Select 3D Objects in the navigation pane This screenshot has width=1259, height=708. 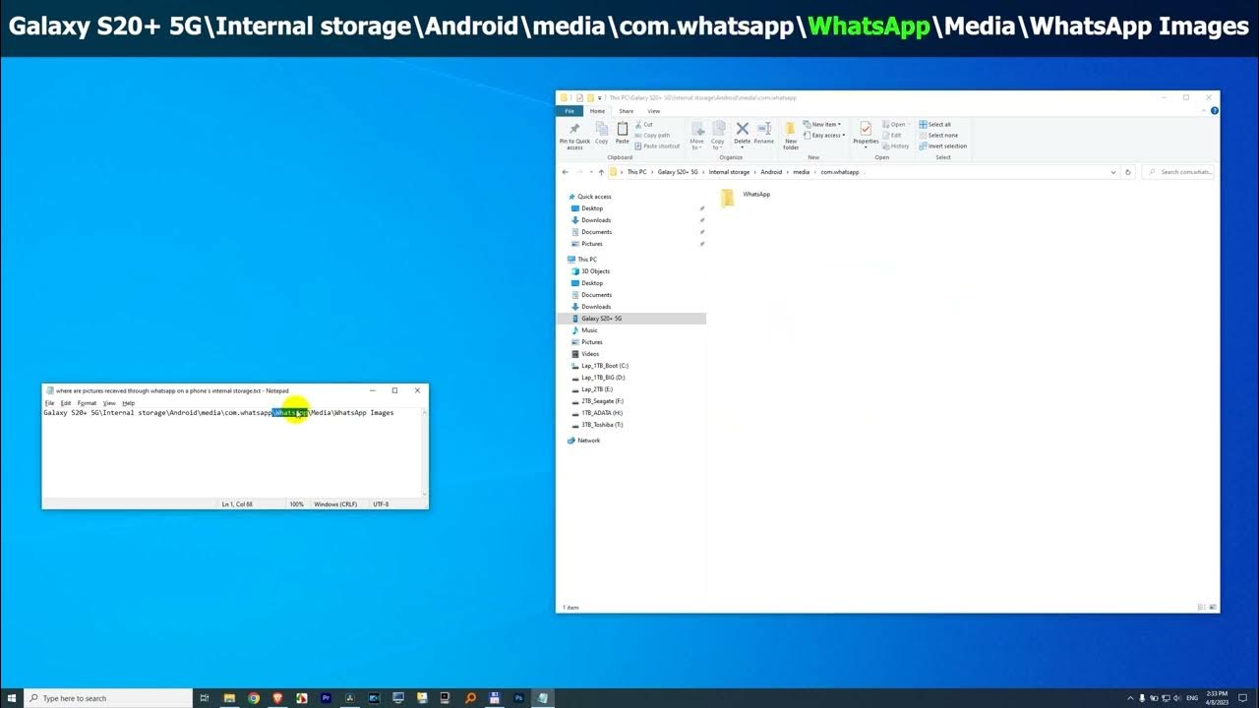click(x=590, y=271)
